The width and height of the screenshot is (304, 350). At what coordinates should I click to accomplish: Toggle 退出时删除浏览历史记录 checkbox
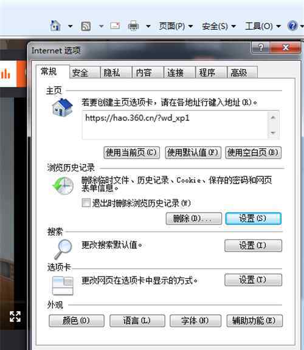pos(86,203)
